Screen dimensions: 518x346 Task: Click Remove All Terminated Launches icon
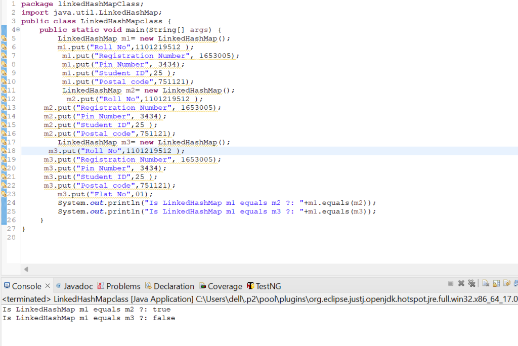tap(472, 283)
